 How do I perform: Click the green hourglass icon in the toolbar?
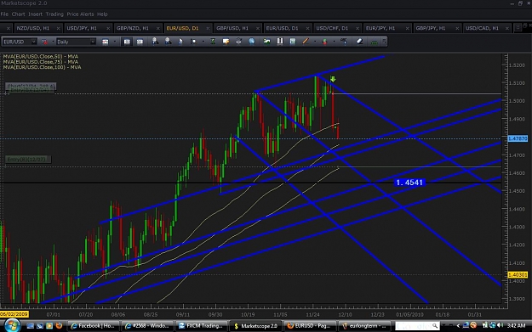coord(213,42)
